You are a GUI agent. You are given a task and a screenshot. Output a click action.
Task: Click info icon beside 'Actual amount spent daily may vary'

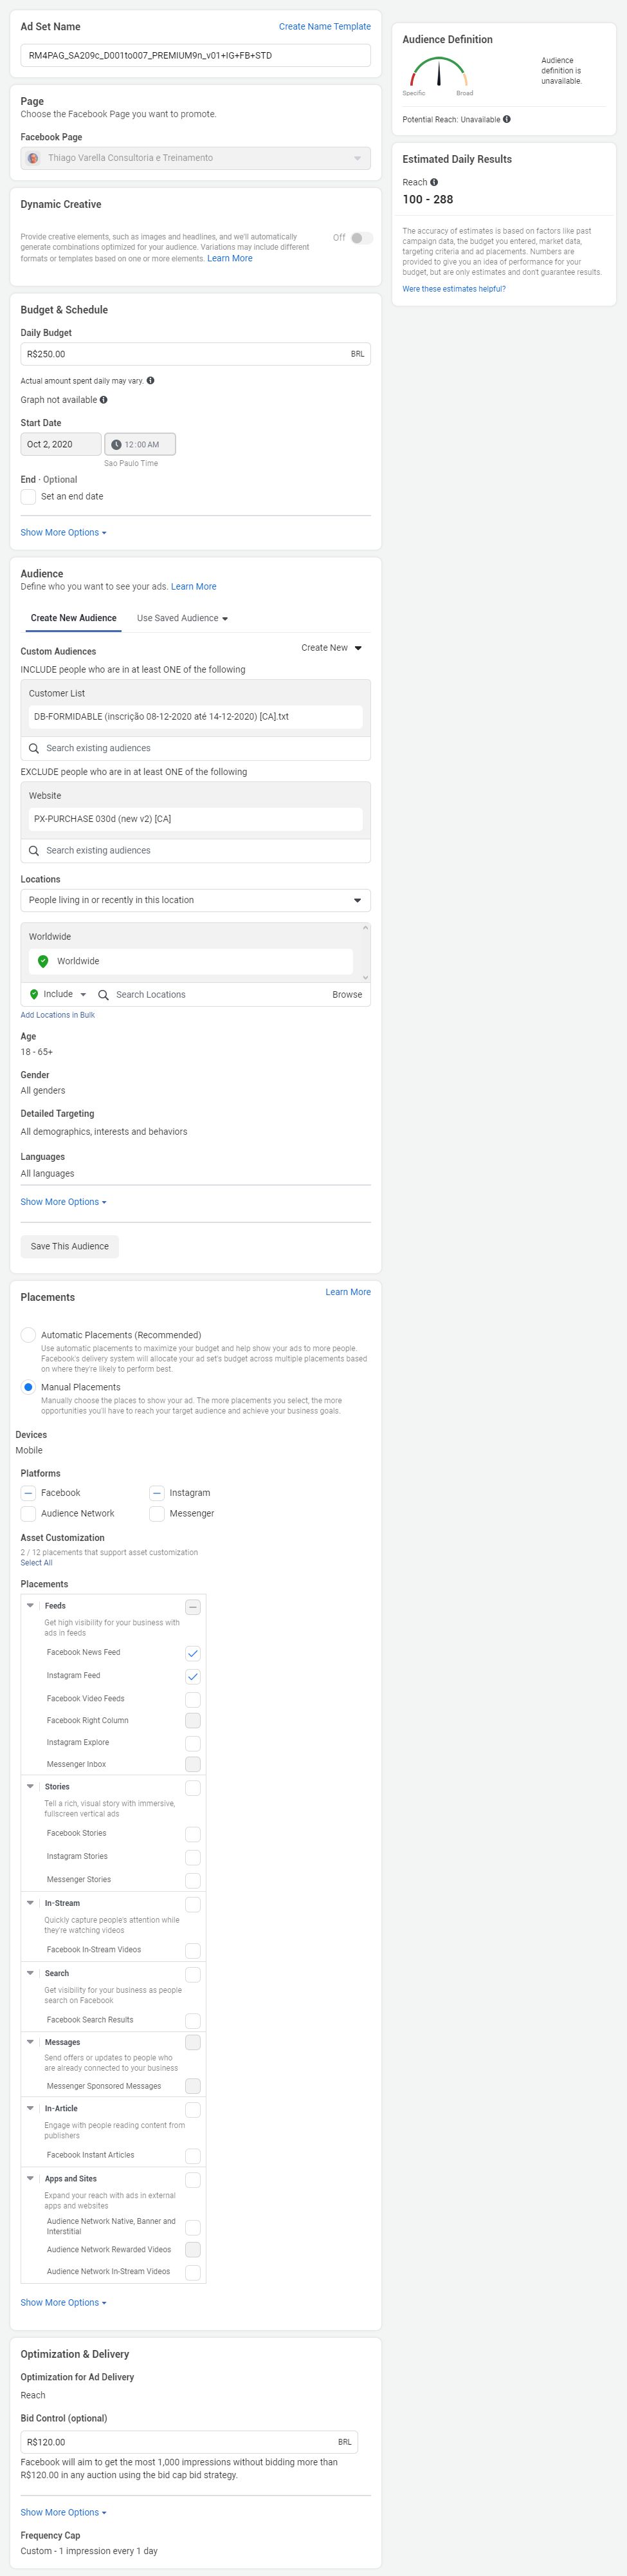pos(150,380)
